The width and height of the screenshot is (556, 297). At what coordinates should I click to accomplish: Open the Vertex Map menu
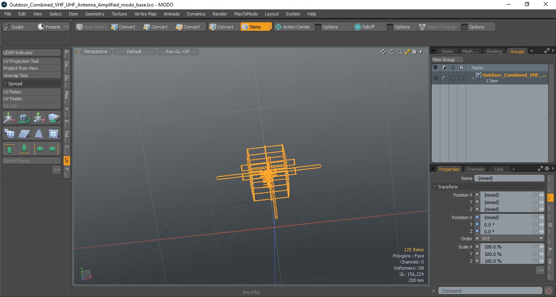coord(145,14)
